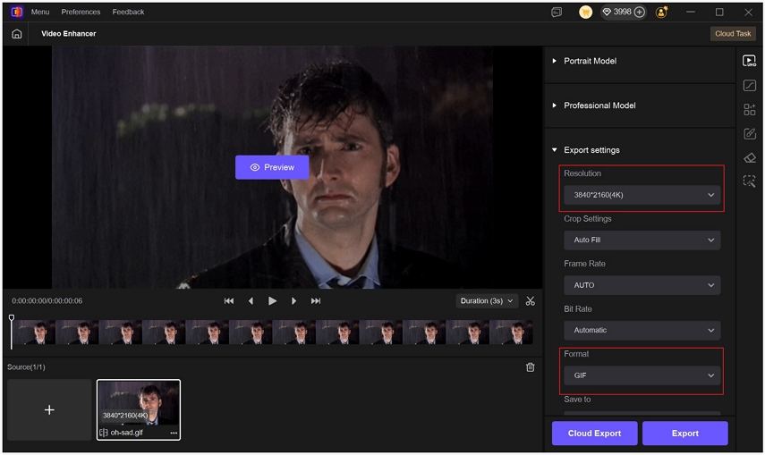Select the Video Enhancer UHD sidebar icon

750,61
